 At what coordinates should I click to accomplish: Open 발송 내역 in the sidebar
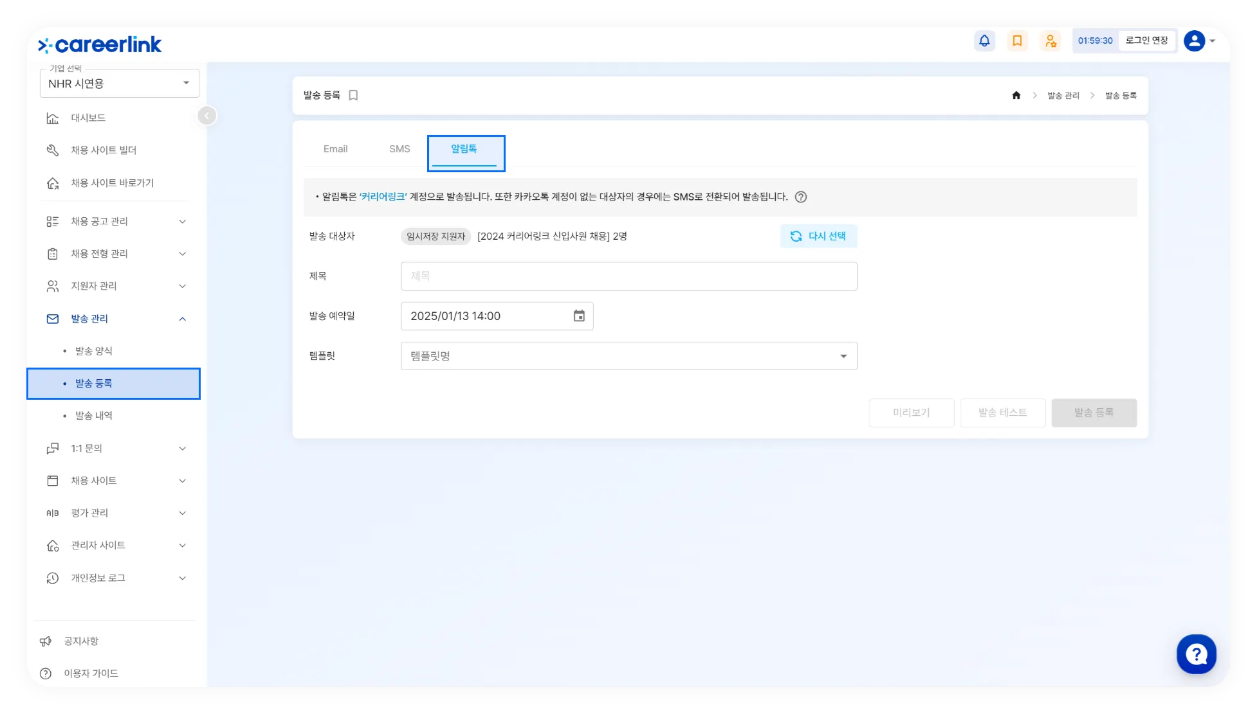pos(94,416)
